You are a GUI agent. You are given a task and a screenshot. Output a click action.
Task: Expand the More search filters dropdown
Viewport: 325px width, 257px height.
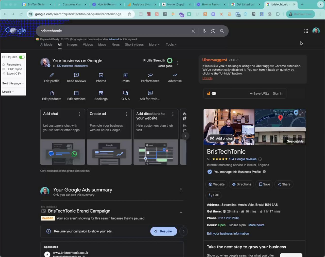tap(154, 44)
